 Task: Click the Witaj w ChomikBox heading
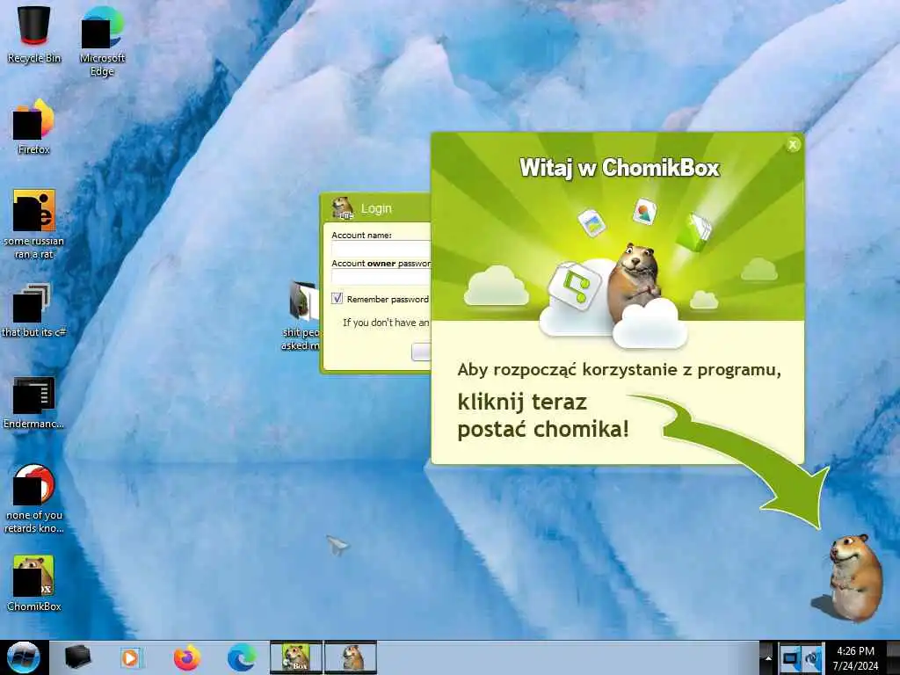click(x=620, y=168)
